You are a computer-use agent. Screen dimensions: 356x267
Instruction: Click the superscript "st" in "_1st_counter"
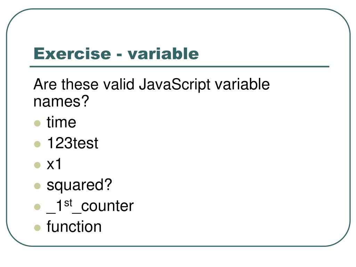68,203
